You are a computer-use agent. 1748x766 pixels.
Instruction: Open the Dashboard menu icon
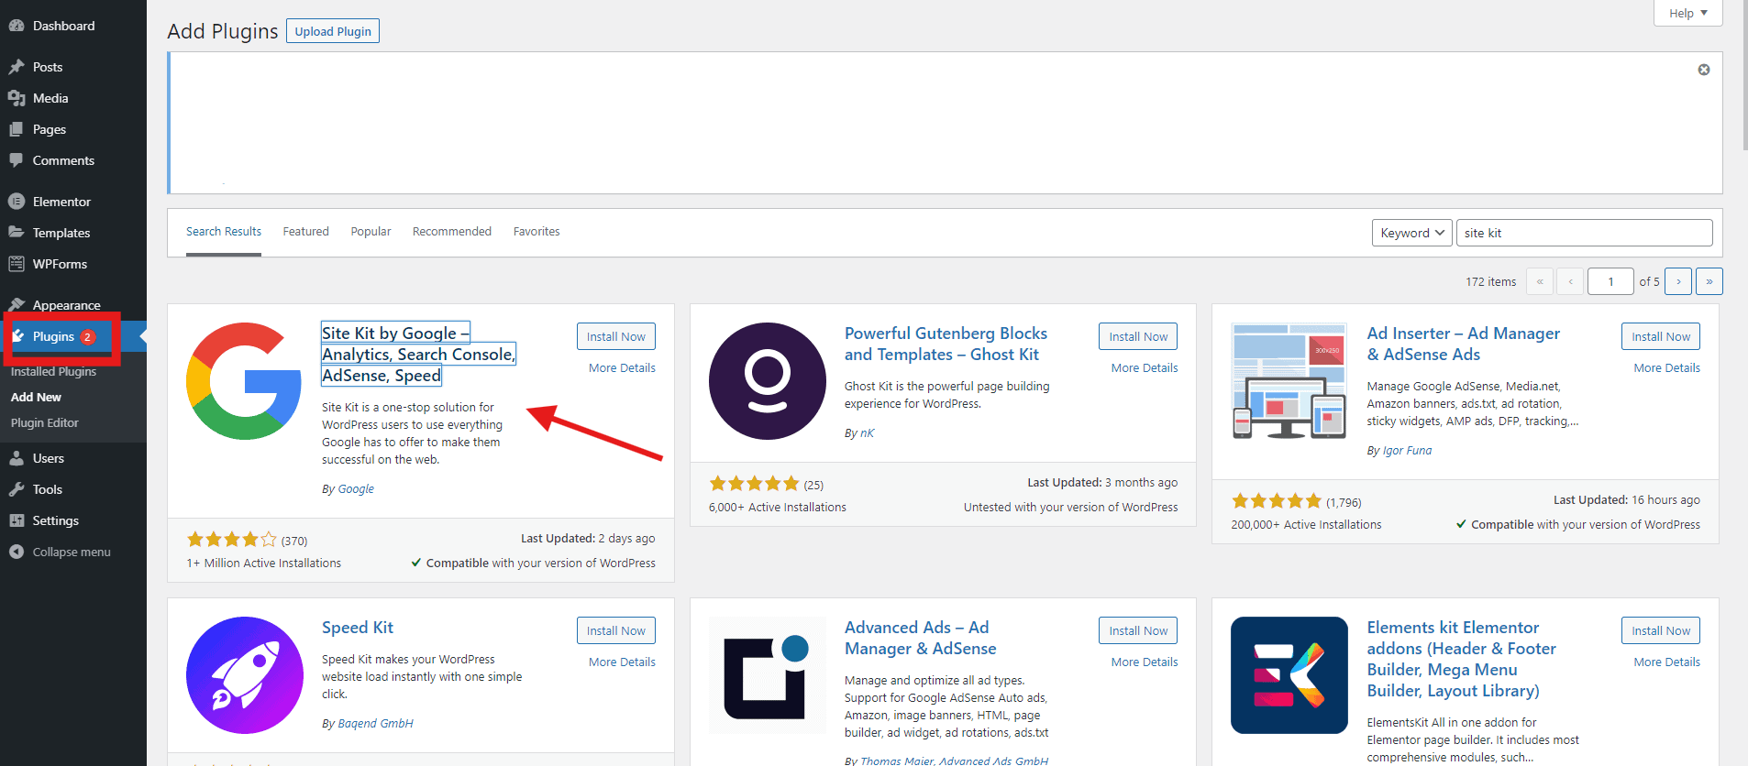[x=17, y=26]
